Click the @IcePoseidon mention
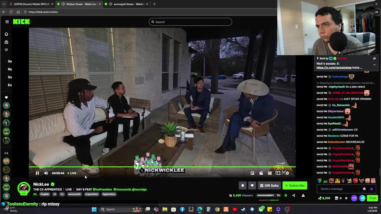Viewport: 381px width, 214px height. 102,189
